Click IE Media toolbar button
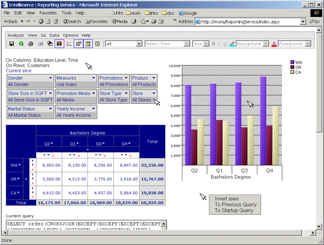The height and width of the screenshot is (245, 324). (119, 21)
